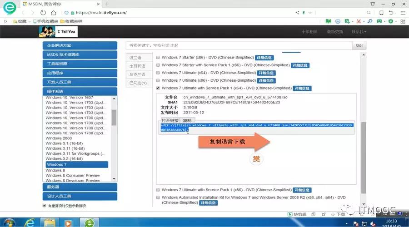Check Windows 7 Ultimate (x86) DVD checkbox
409x227 pixels.
158,80
